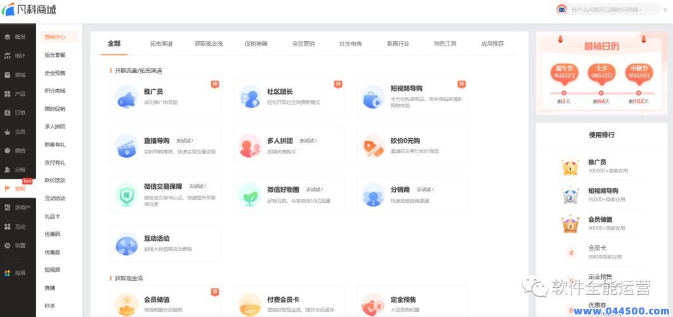The height and width of the screenshot is (317, 673).
Task: Open 互动 in the dark sidebar
Action: (x=15, y=226)
